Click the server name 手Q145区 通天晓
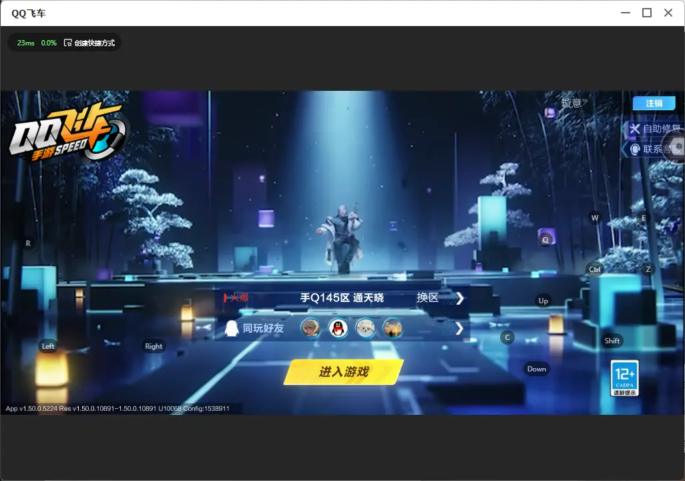The width and height of the screenshot is (685, 481). (x=342, y=298)
